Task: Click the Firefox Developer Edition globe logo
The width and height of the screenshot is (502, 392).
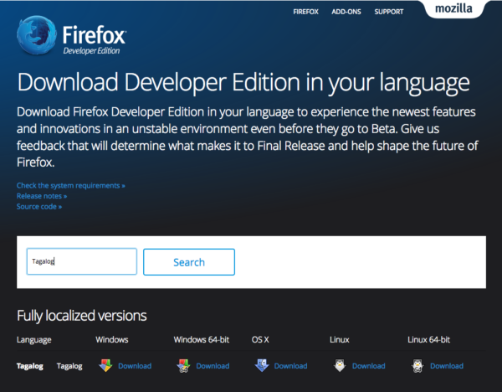Action: coord(37,35)
